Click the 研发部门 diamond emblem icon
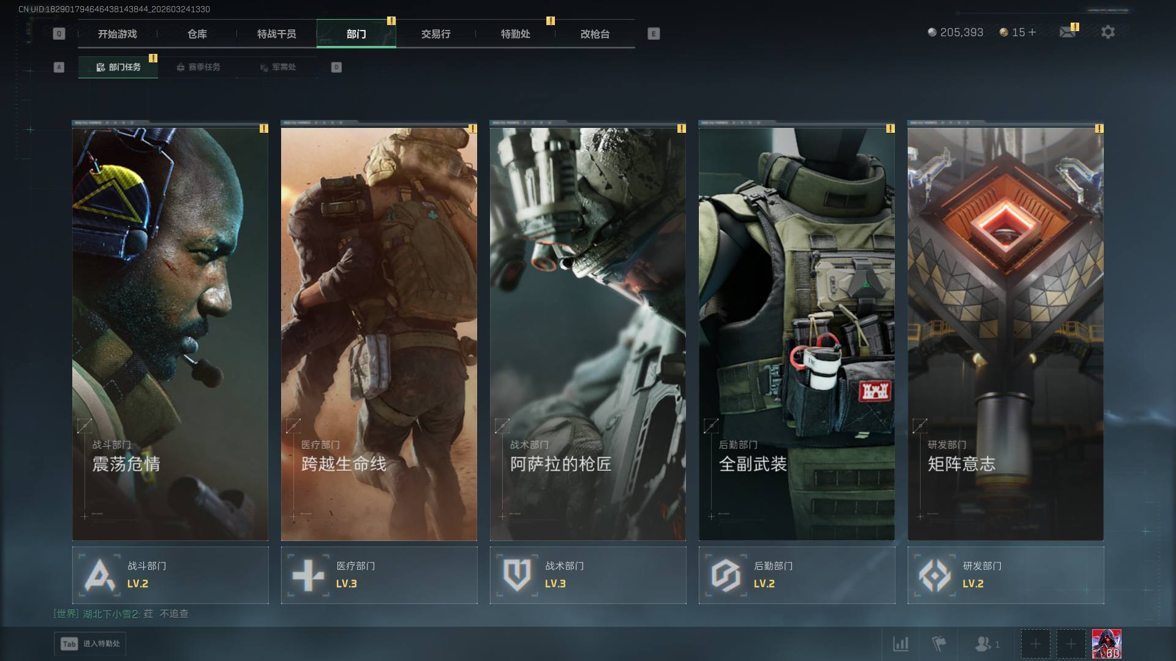This screenshot has height=661, width=1176. pos(935,575)
